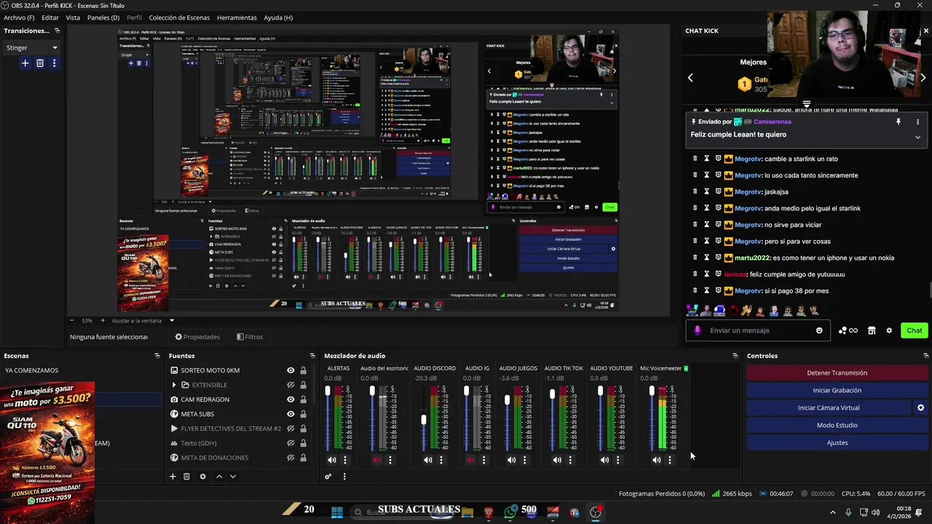The width and height of the screenshot is (932, 524).
Task: Open the Herramientas menu
Action: click(237, 17)
